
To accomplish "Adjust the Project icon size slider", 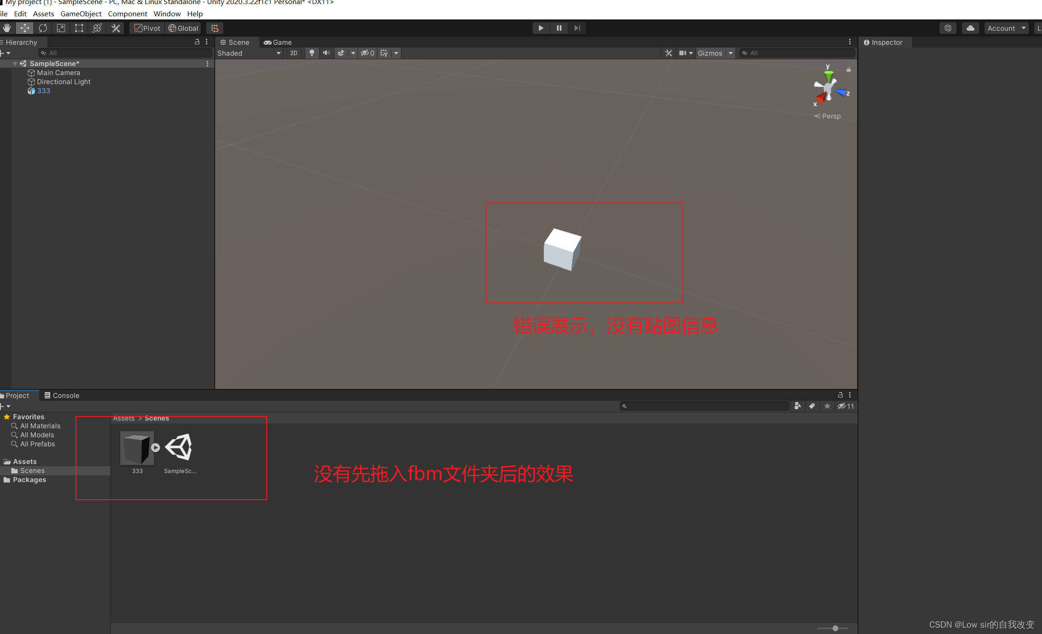I will [835, 628].
